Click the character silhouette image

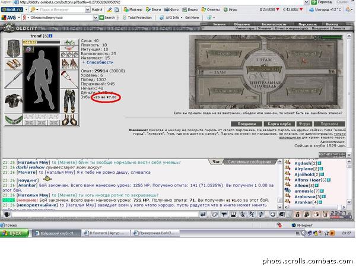(x=41, y=79)
